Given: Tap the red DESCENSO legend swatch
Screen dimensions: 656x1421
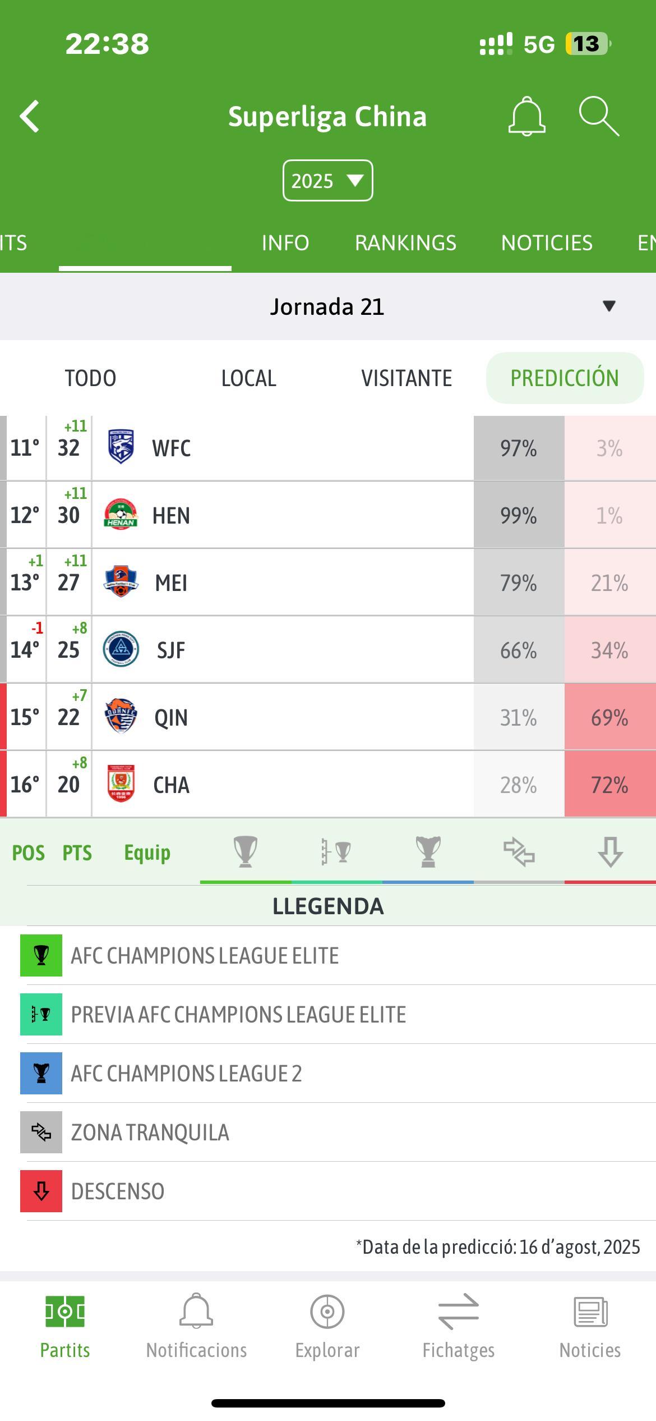Looking at the screenshot, I should 41,1191.
